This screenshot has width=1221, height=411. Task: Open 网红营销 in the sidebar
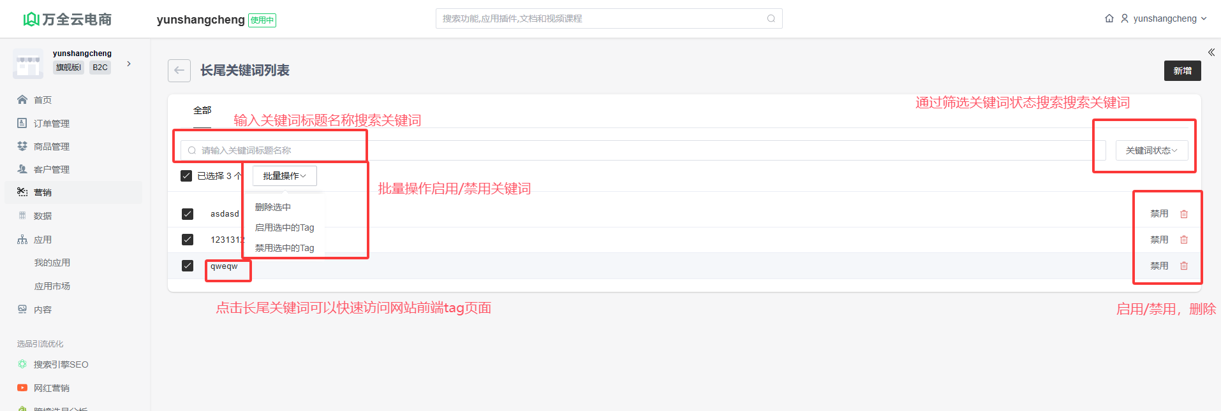click(x=51, y=388)
